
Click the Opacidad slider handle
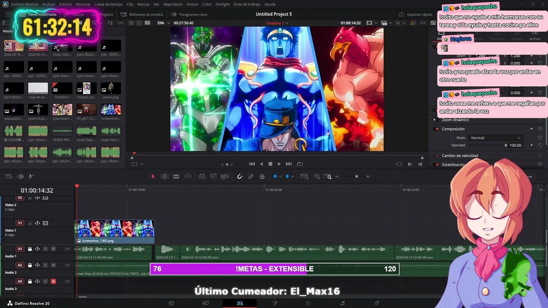point(506,145)
